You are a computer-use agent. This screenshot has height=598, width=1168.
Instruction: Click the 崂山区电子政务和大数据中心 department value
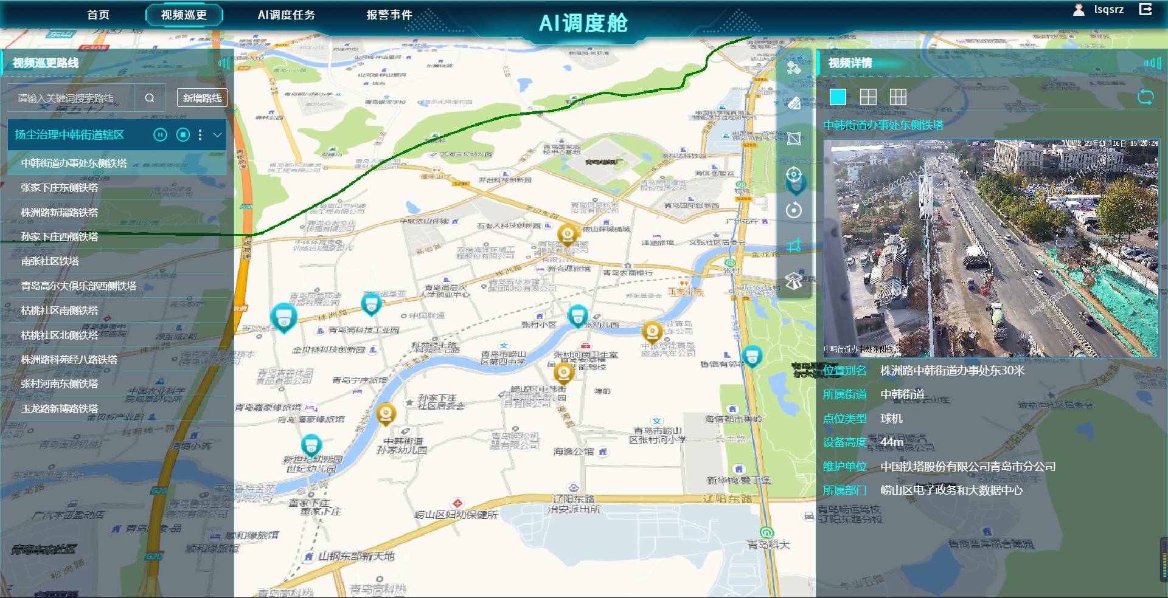pyautogui.click(x=951, y=490)
